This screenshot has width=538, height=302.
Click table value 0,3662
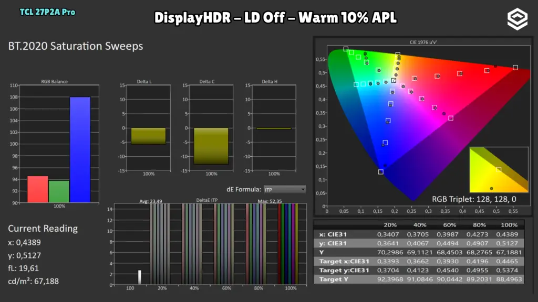(x=418, y=261)
